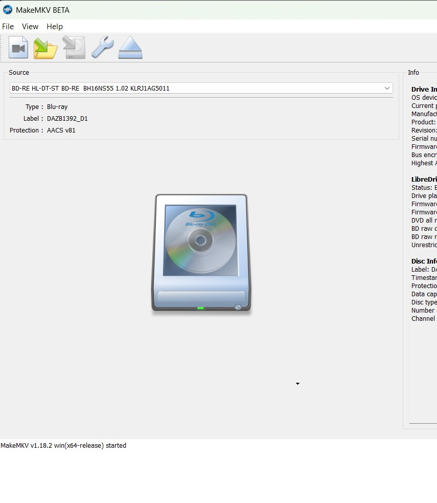The width and height of the screenshot is (437, 503).
Task: Back up the disc using the hard-drive icon
Action: [x=73, y=47]
